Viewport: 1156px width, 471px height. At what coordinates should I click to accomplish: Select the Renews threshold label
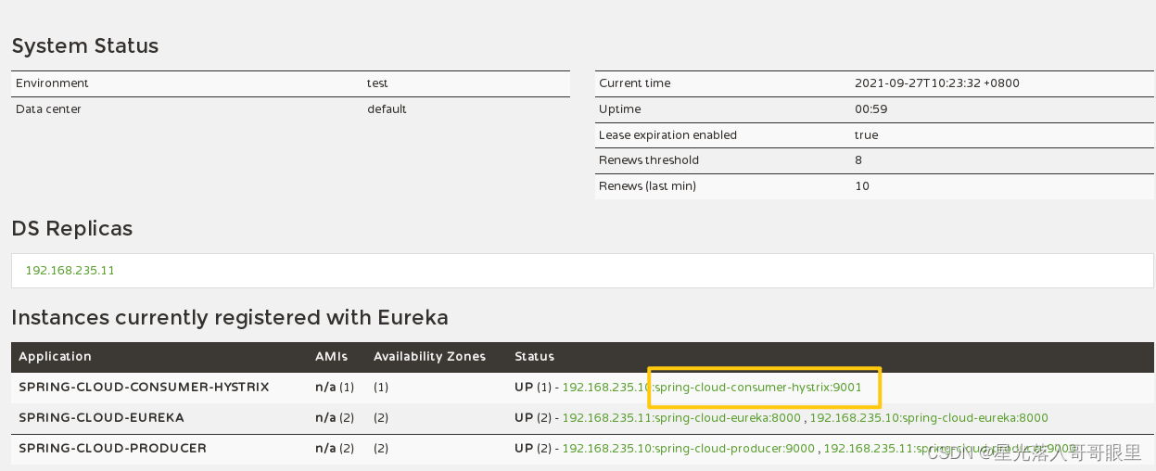pos(649,160)
